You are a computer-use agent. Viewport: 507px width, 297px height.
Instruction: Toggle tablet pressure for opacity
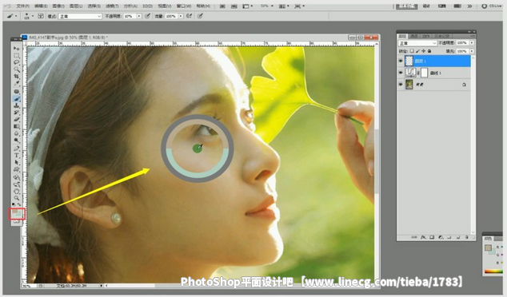[147, 16]
